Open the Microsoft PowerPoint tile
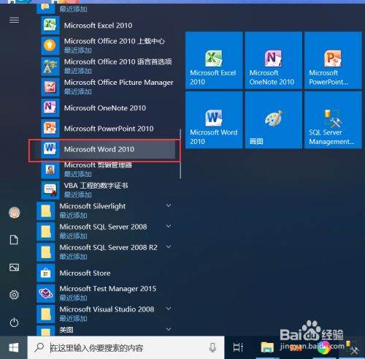 click(x=333, y=60)
